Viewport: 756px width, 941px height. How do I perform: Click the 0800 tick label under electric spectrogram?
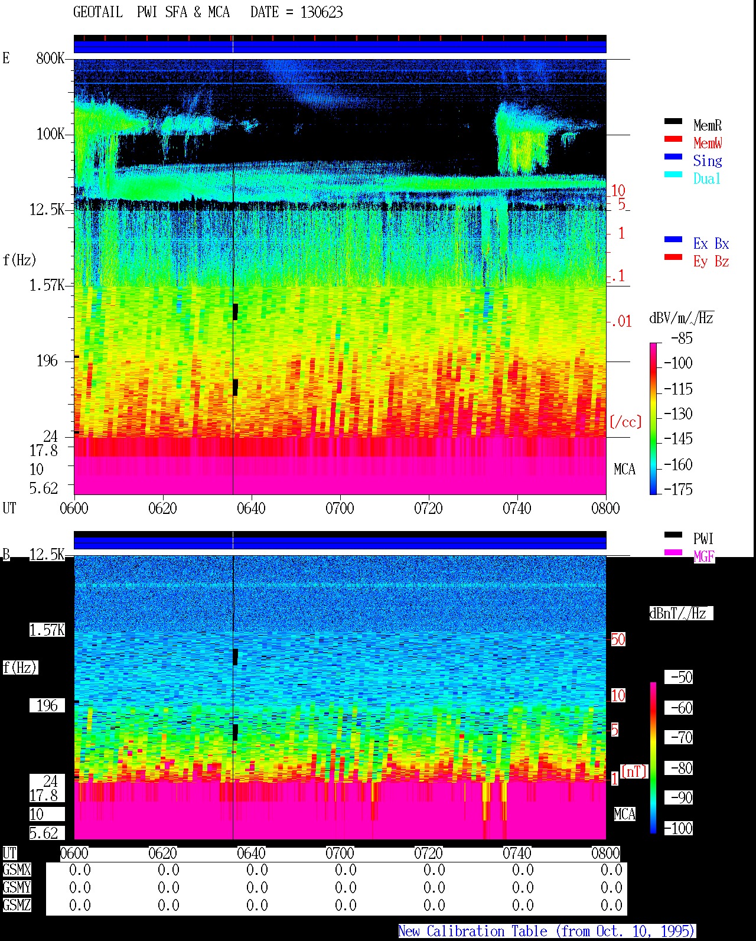pos(605,509)
